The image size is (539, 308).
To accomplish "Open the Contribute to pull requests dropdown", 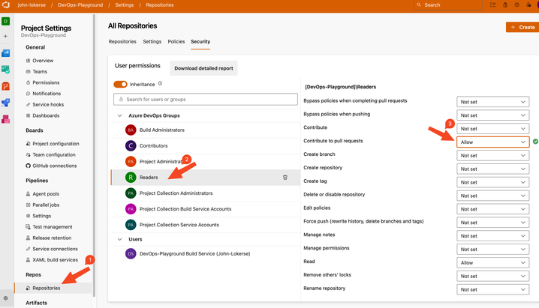I will tap(492, 142).
